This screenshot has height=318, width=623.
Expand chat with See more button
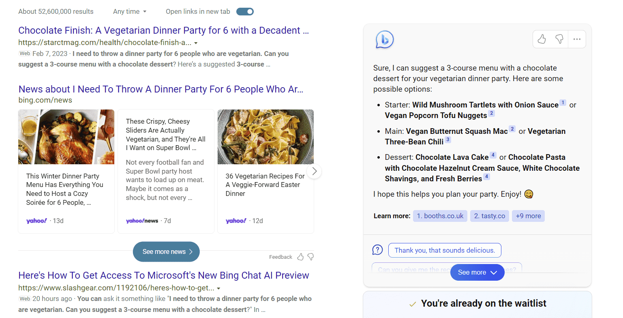(477, 273)
